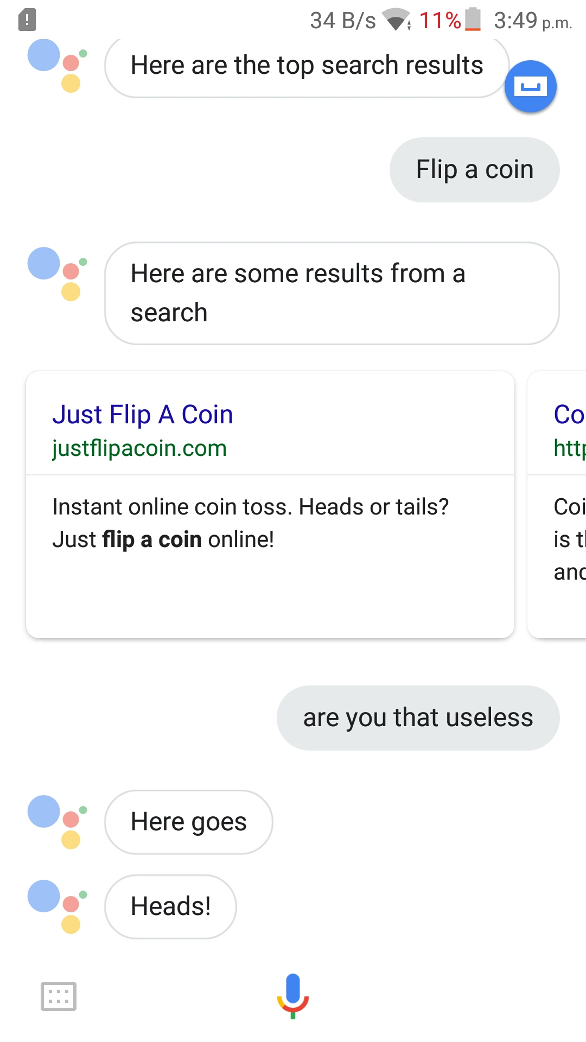The height and width of the screenshot is (1042, 586).
Task: Open the "Just Flip A Coin" link
Action: tap(143, 415)
